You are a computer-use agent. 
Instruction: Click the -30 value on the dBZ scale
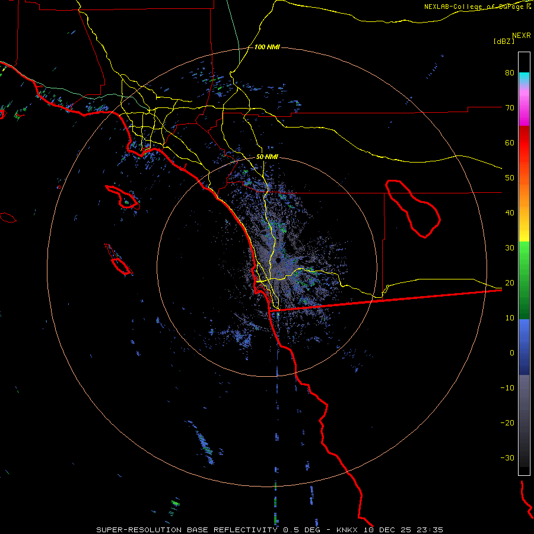(507, 457)
